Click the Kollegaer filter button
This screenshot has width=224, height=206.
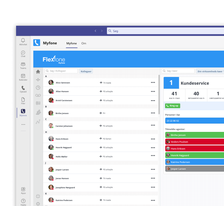[x=86, y=71]
